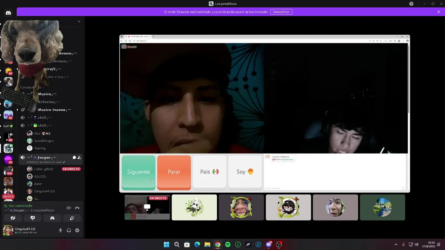Screen dimensions: 445x250
Task: Open purple server icon with 29 badge
Action: (8, 159)
